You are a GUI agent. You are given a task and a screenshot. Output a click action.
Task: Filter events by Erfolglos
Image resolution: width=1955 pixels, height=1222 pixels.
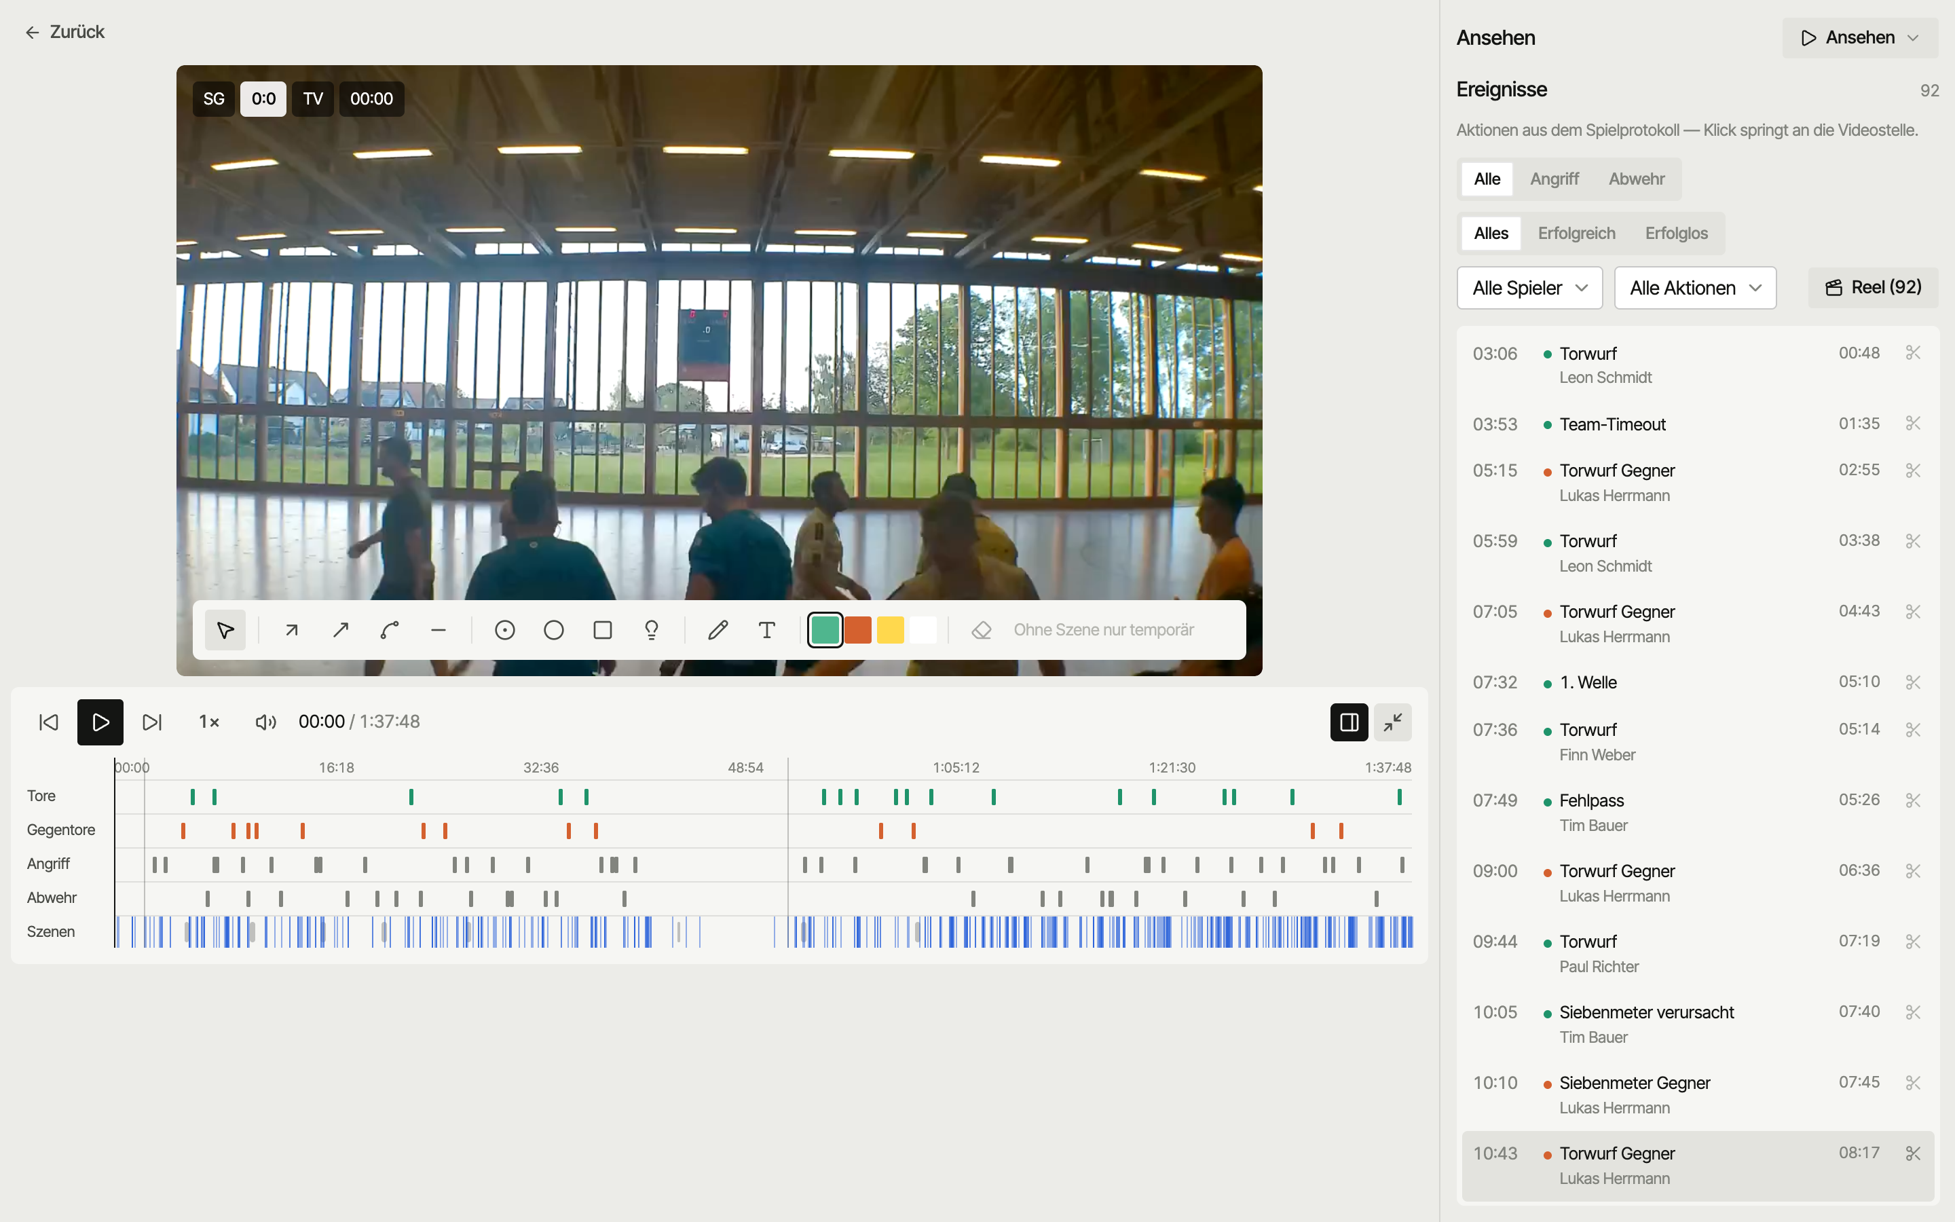1676,233
